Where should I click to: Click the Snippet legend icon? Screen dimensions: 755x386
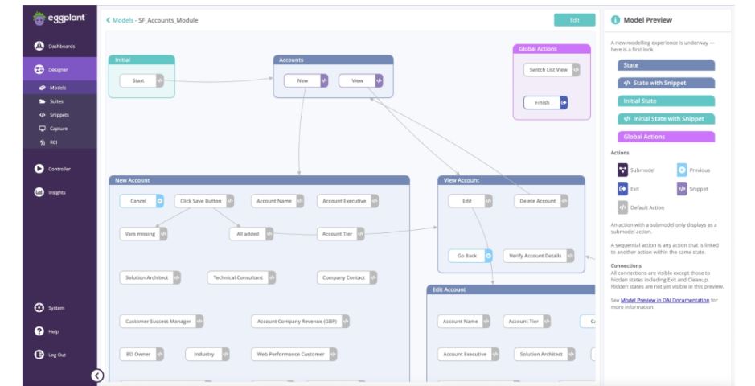[x=682, y=189]
